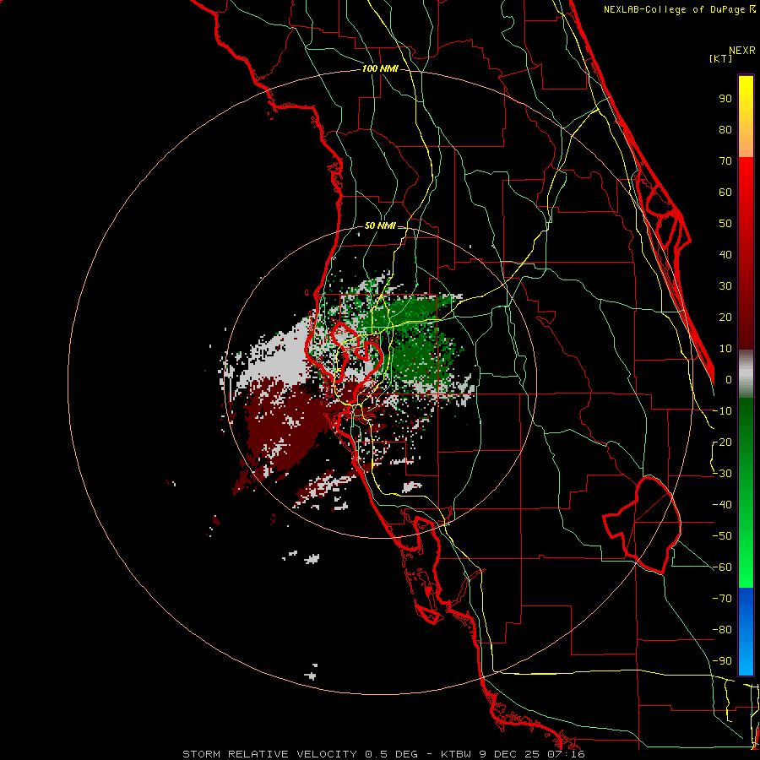Screen dimensions: 760x760
Task: Click the "40" scale value
Action: [725, 254]
